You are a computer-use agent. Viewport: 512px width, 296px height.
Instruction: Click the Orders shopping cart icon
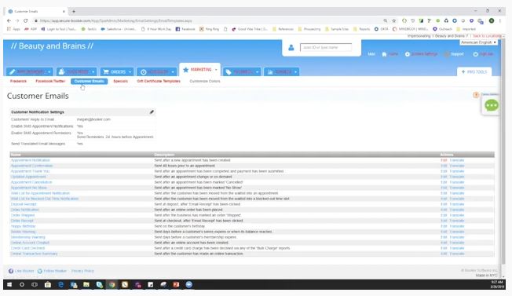(106, 71)
